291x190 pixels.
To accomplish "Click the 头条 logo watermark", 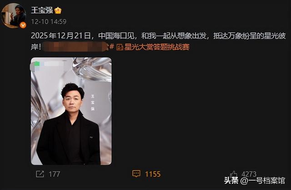I will coord(231,180).
